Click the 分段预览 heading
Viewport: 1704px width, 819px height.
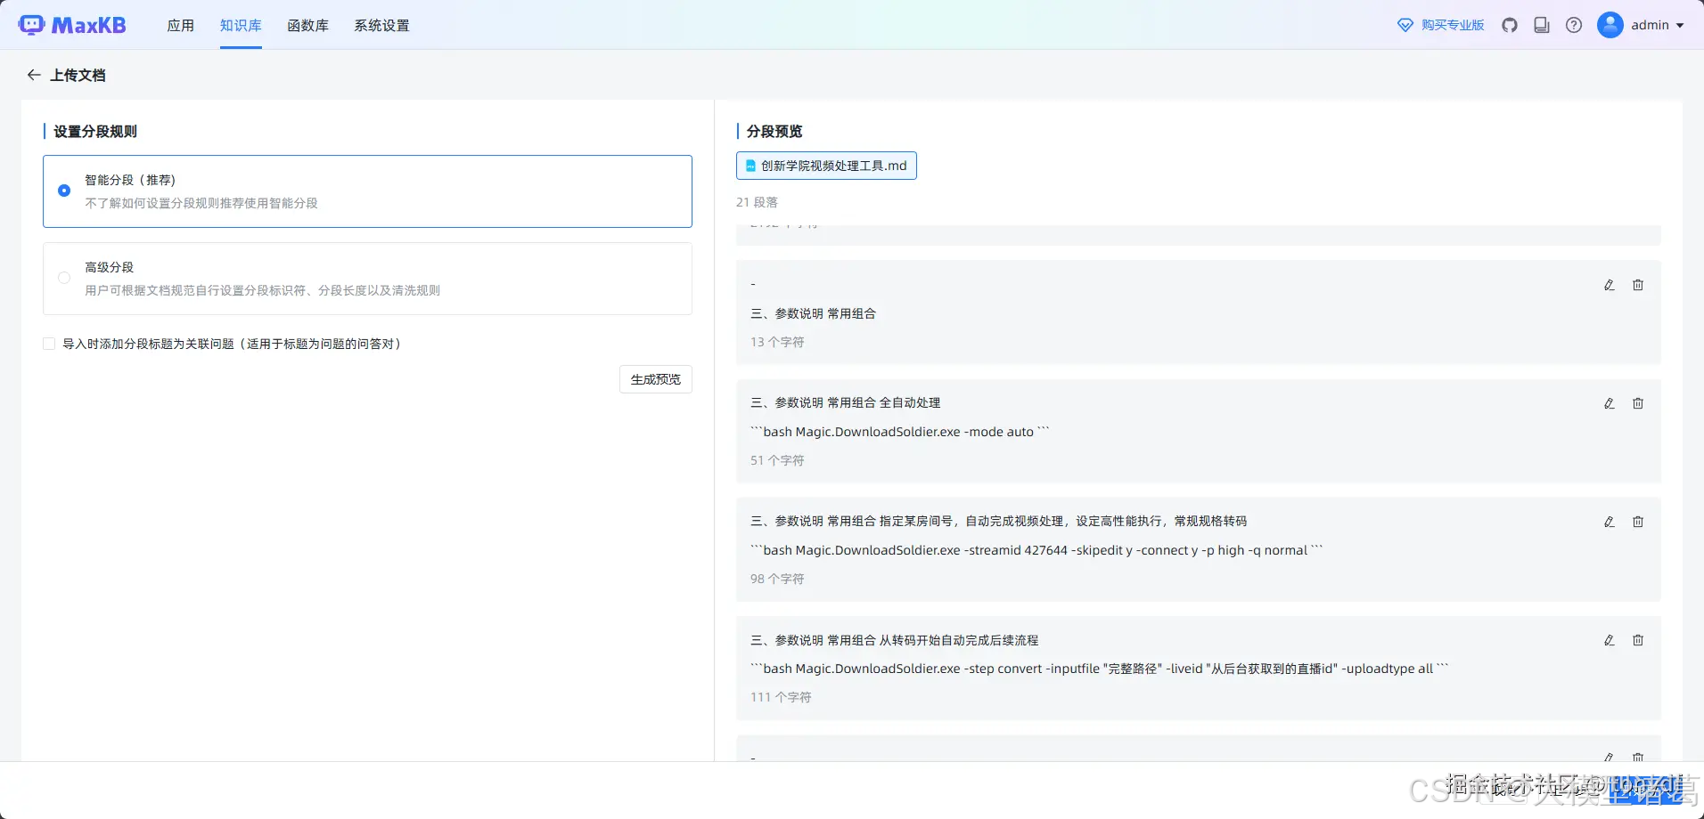point(774,131)
